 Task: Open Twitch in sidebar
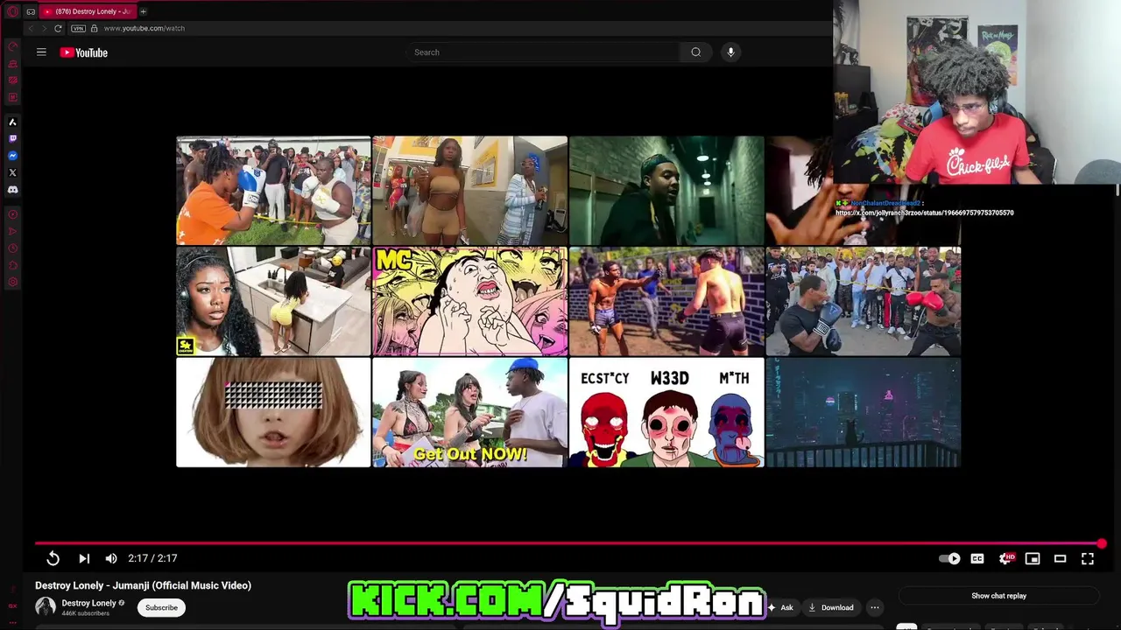click(12, 139)
